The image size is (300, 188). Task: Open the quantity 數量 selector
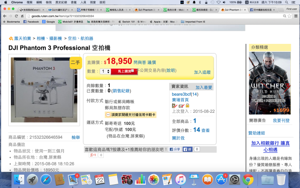click(105, 71)
